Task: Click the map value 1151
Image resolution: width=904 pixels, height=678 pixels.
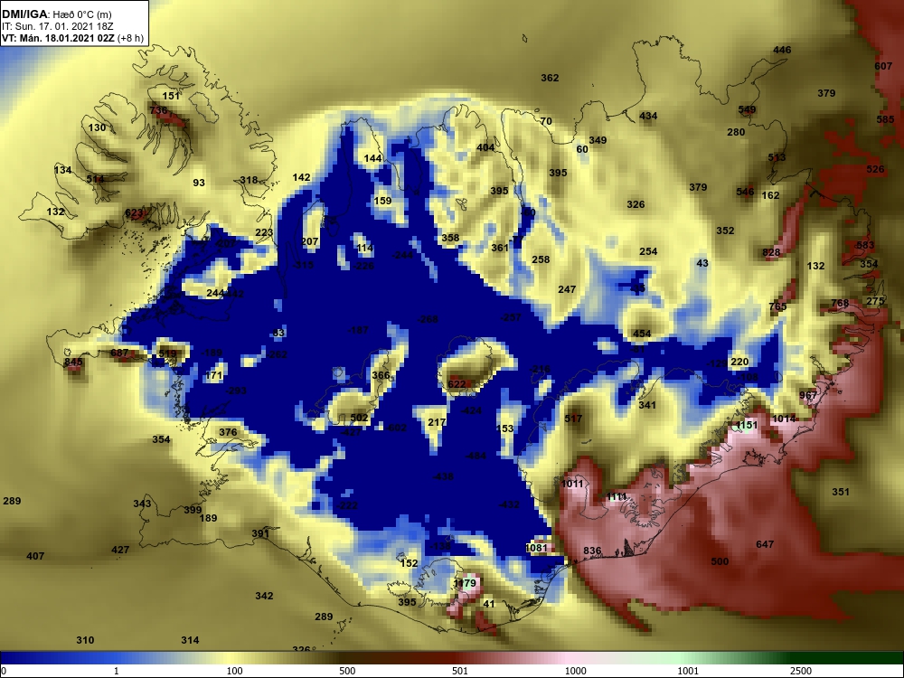Action: [747, 426]
